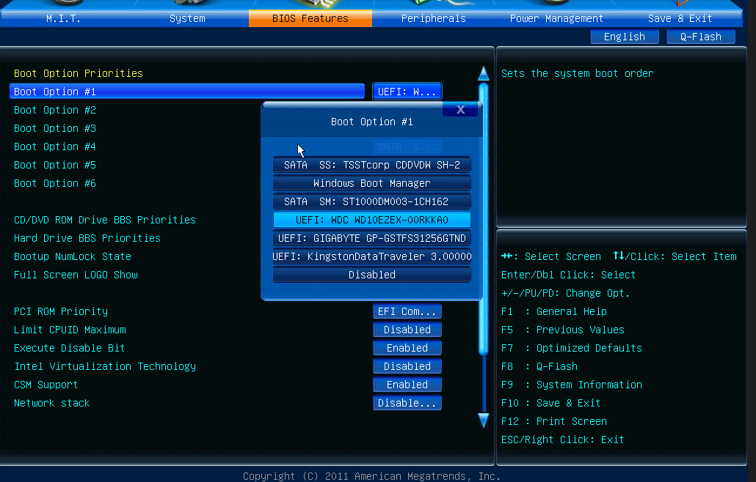Open the Peripherals tab

click(x=434, y=18)
